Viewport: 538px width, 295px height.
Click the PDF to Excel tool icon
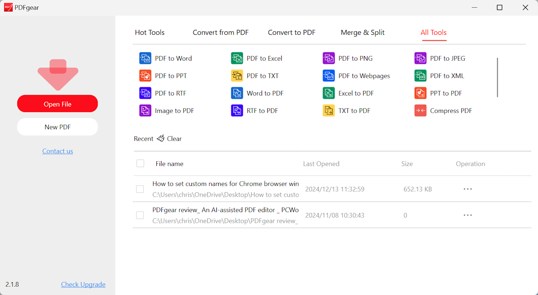[237, 58]
